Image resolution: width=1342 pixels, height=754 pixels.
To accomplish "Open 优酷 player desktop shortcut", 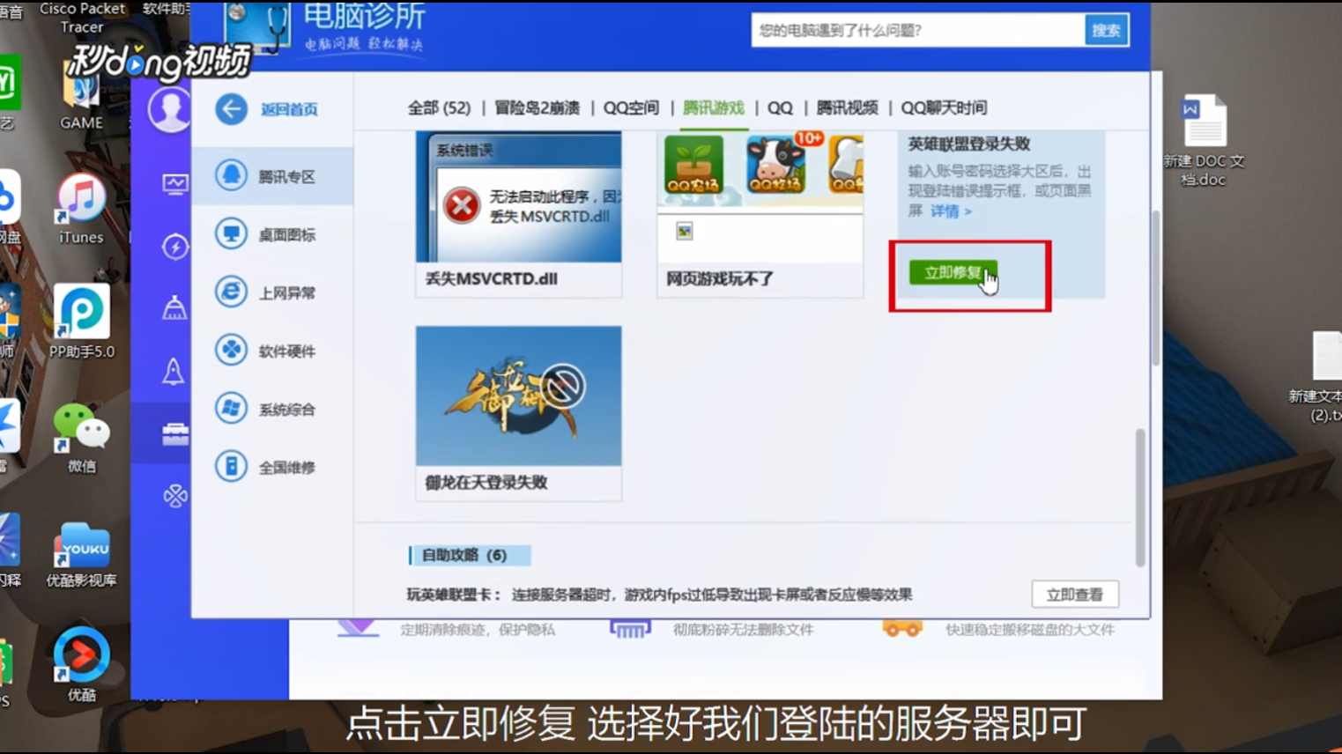I will click(x=81, y=664).
